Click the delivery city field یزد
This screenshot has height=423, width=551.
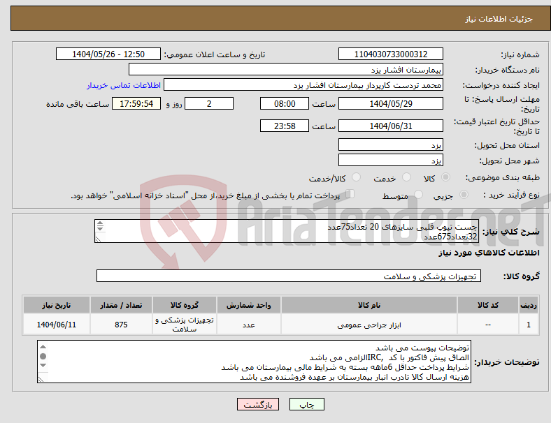pyautogui.click(x=391, y=161)
